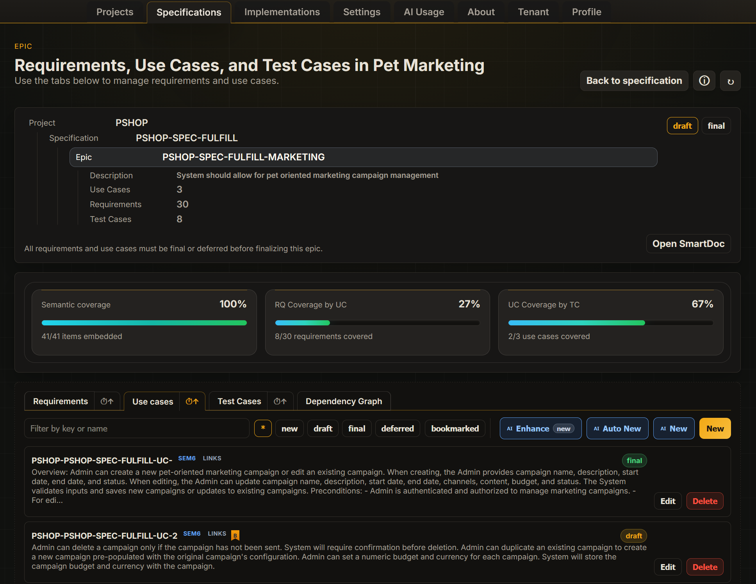
Task: Click the Requirements count 30
Action: pyautogui.click(x=182, y=204)
